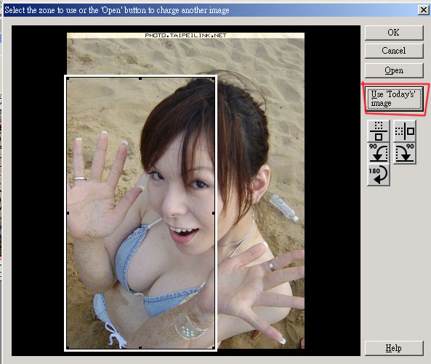Click bottom-right handle of selection zone
431x364 pixels.
click(214, 348)
